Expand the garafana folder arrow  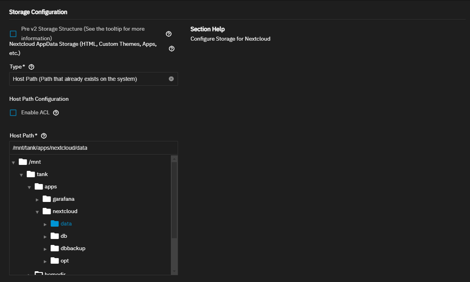click(37, 200)
